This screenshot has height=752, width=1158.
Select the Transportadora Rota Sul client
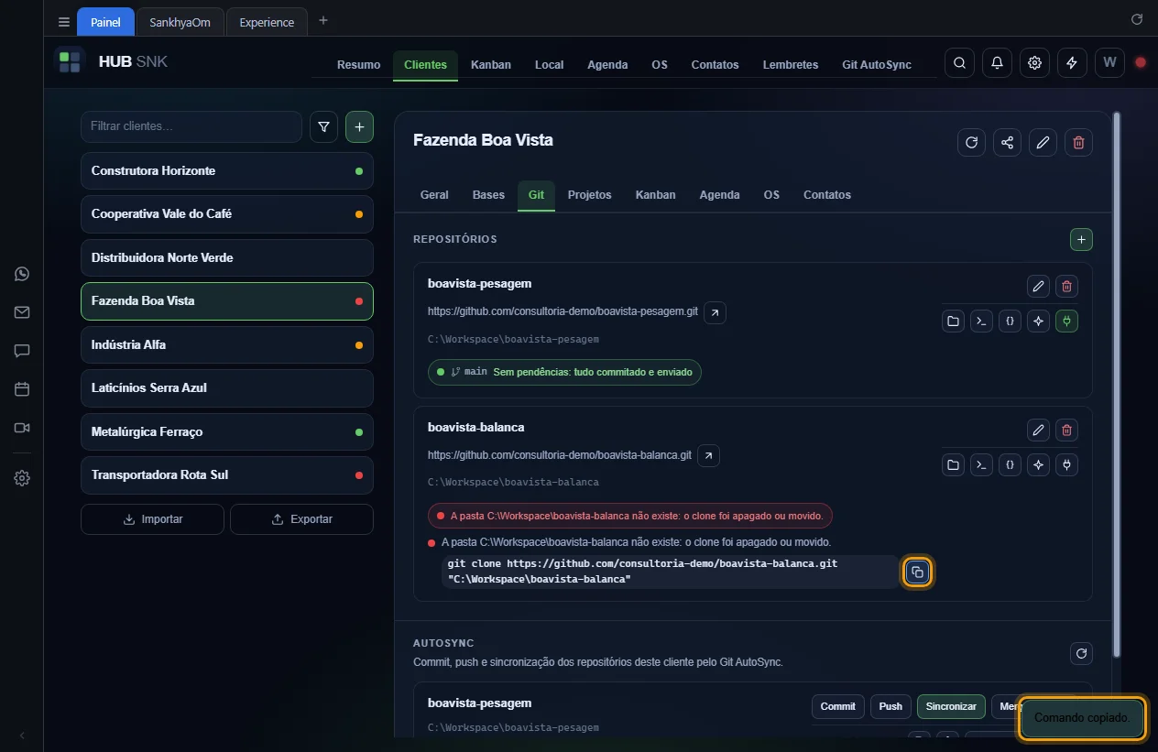point(227,475)
